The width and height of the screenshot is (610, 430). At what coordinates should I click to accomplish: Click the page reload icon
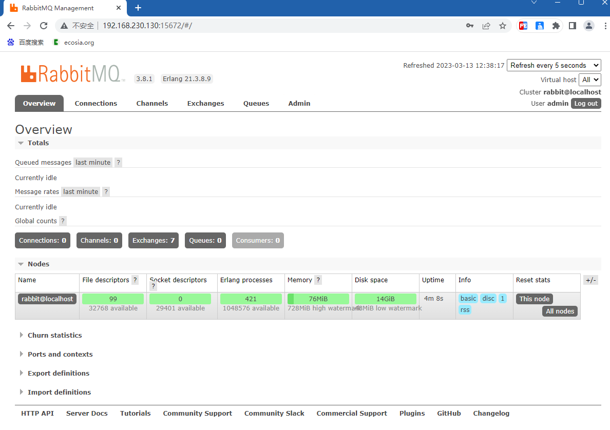44,26
